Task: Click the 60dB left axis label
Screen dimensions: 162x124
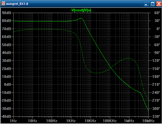Action: [x=7, y=37]
